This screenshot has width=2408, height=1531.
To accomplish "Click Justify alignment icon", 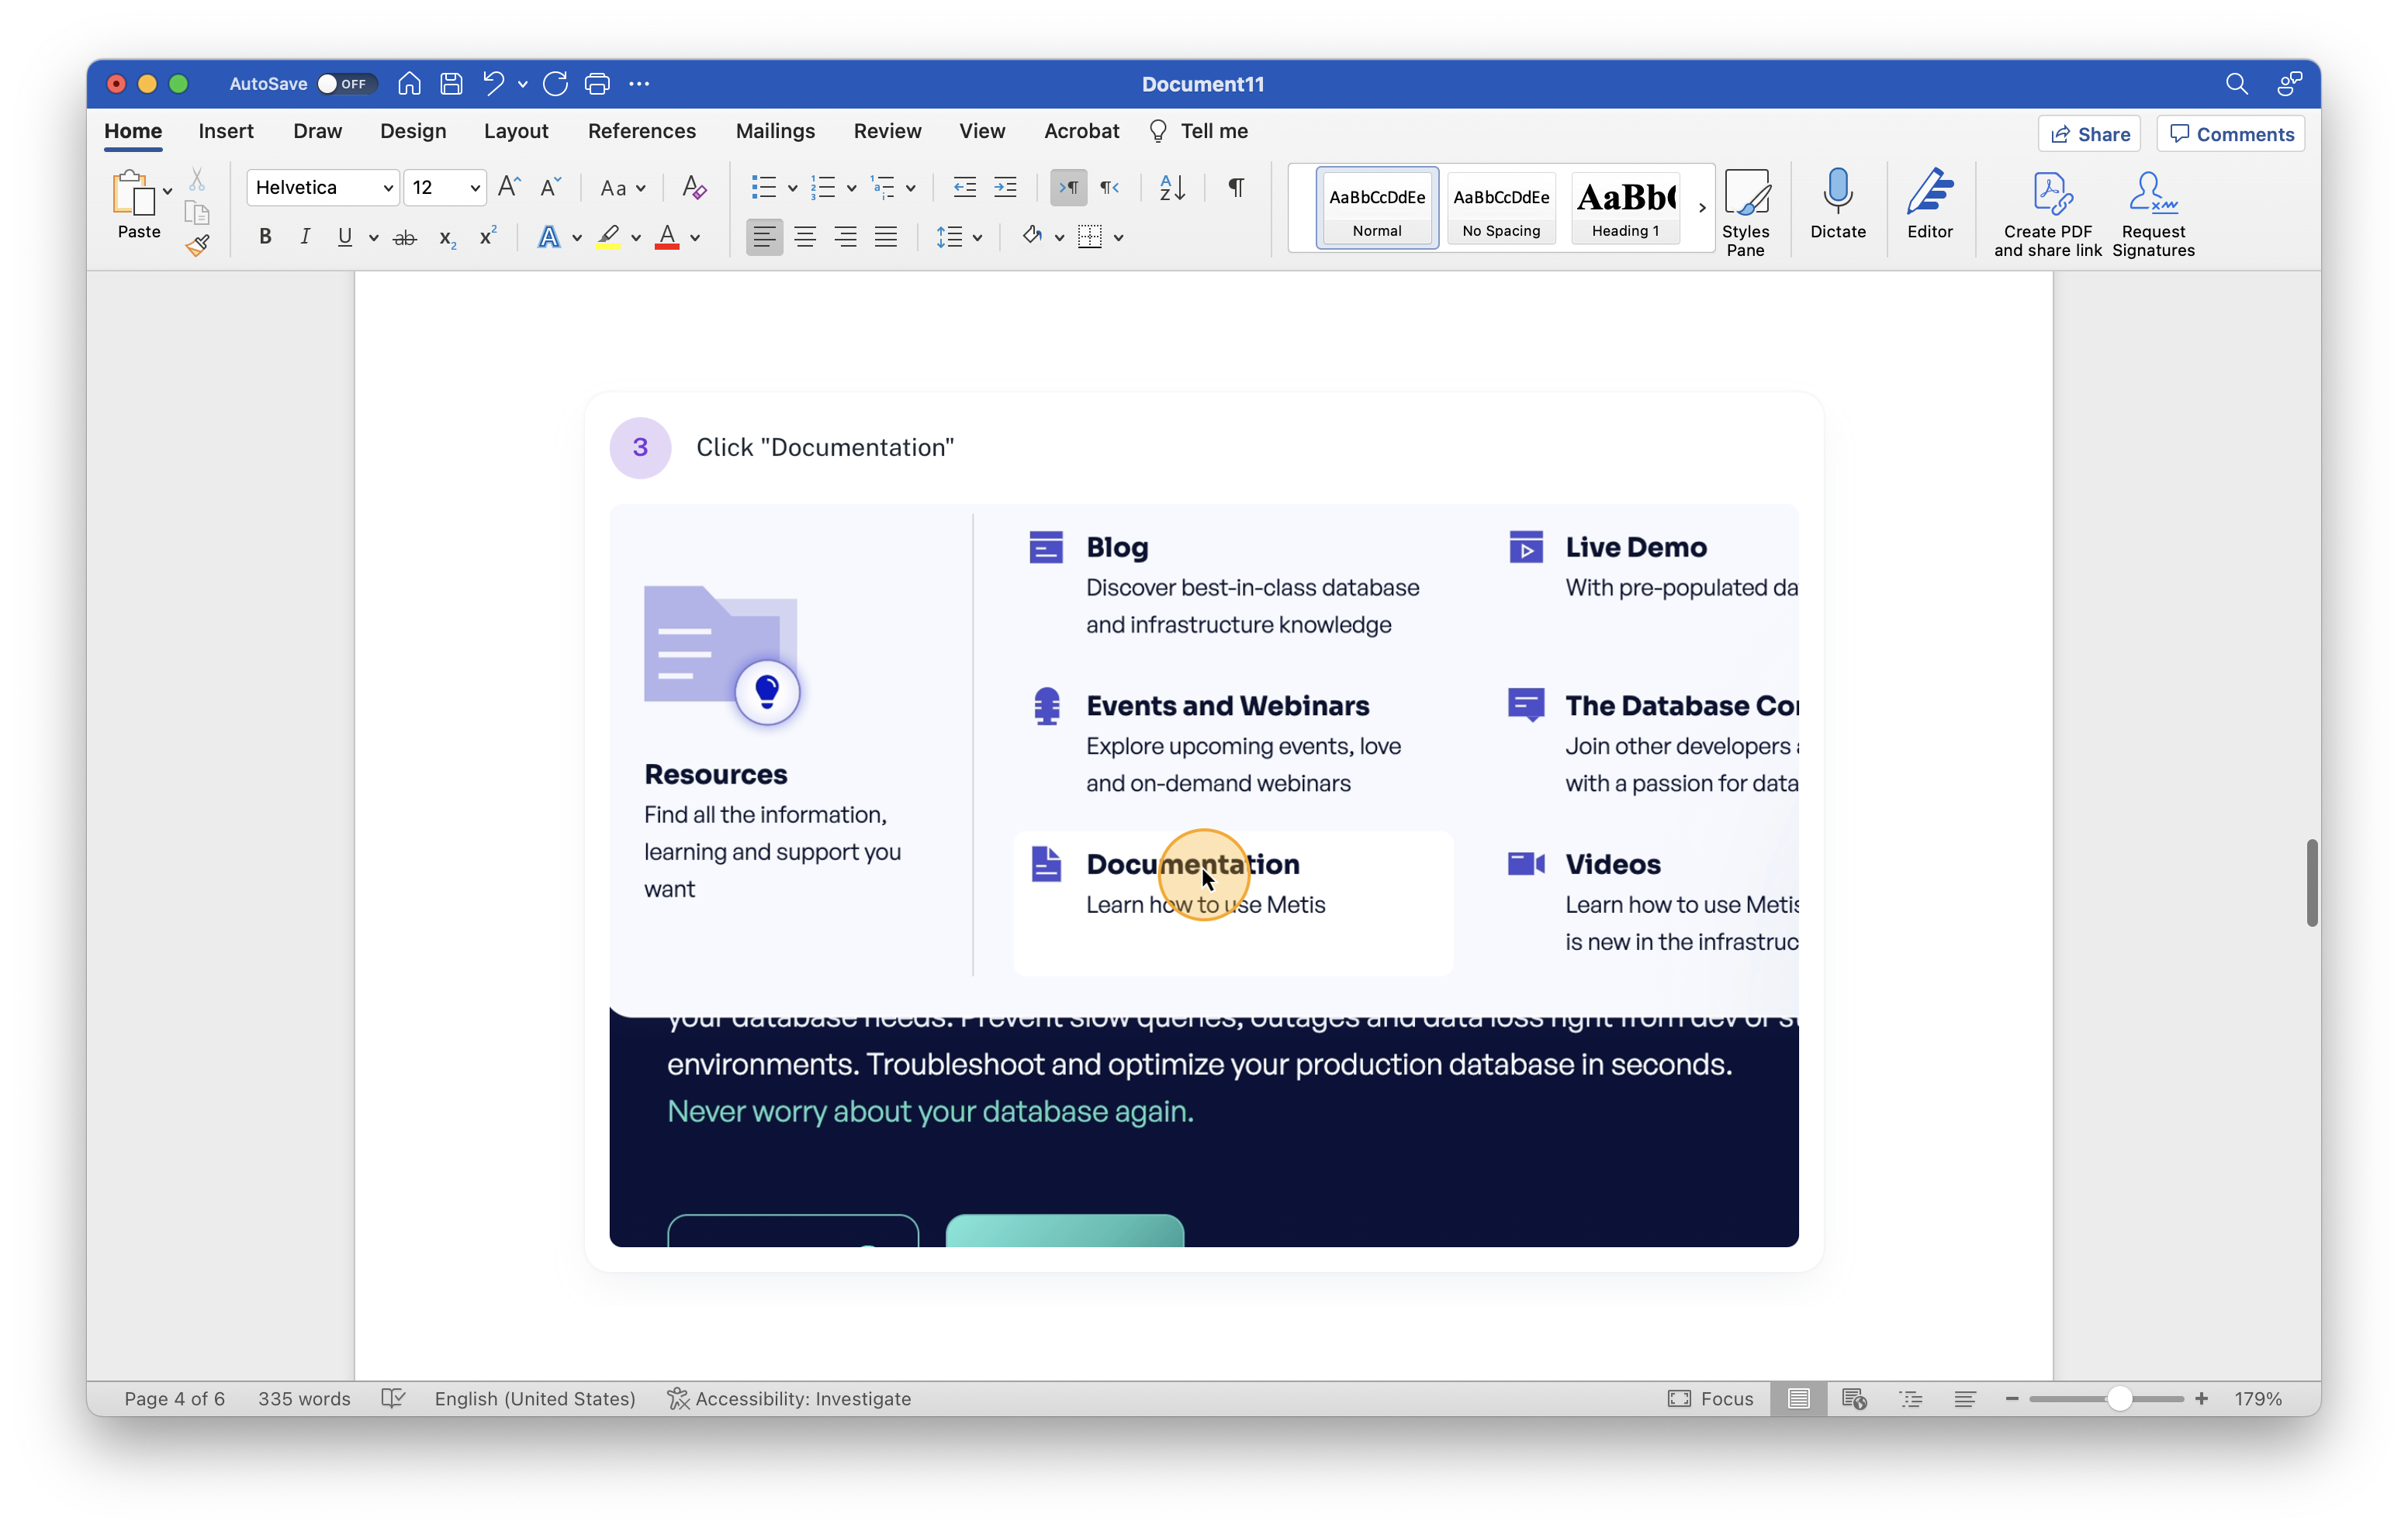I will pyautogui.click(x=886, y=237).
